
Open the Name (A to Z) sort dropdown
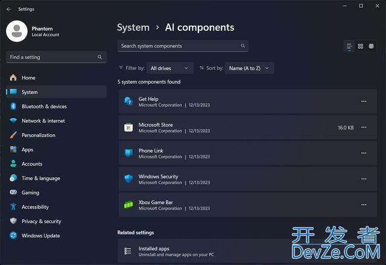(249, 68)
